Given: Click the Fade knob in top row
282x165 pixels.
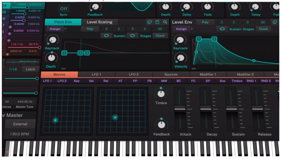Looking at the screenshot, I should 208,7.
